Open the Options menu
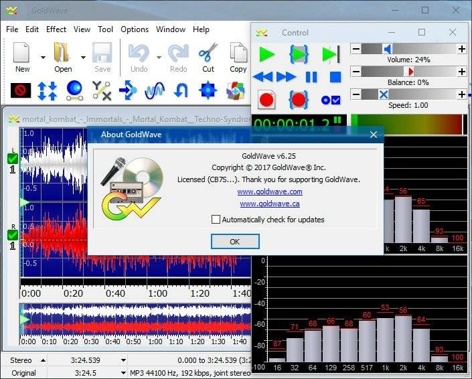 tap(135, 29)
